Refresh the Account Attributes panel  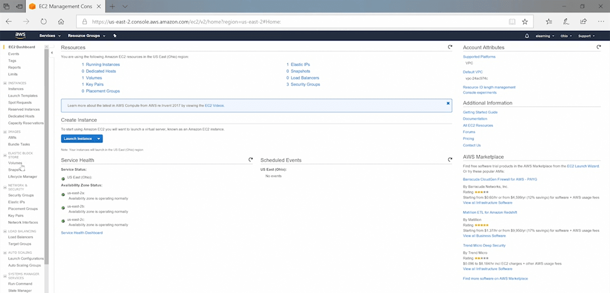[599, 47]
